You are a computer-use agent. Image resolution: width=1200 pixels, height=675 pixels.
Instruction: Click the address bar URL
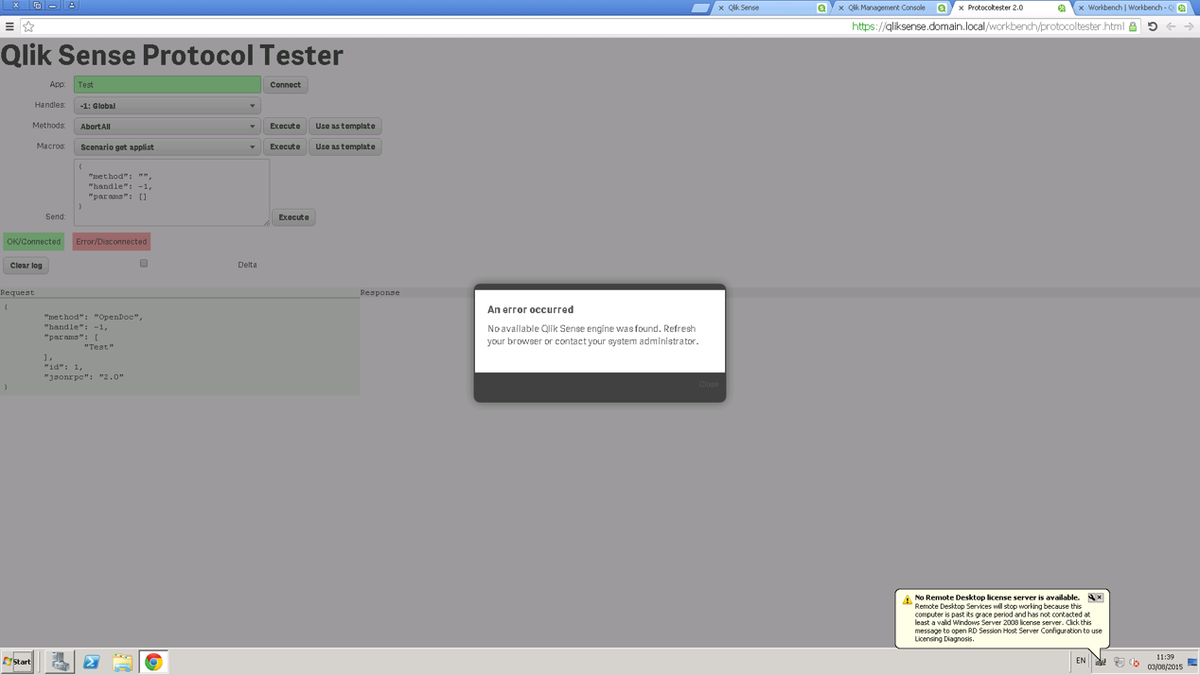click(x=988, y=26)
